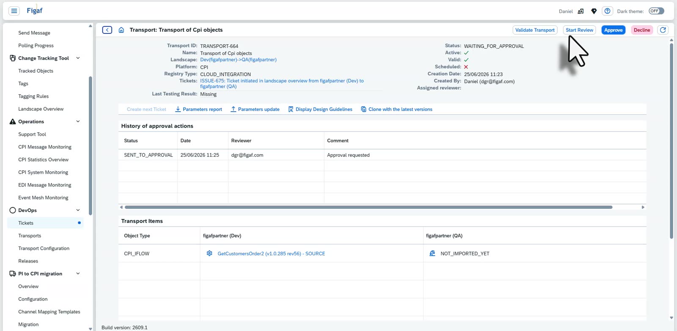The width and height of the screenshot is (677, 331).
Task: Click the sidebar scroll-up arrow
Action: (90, 26)
